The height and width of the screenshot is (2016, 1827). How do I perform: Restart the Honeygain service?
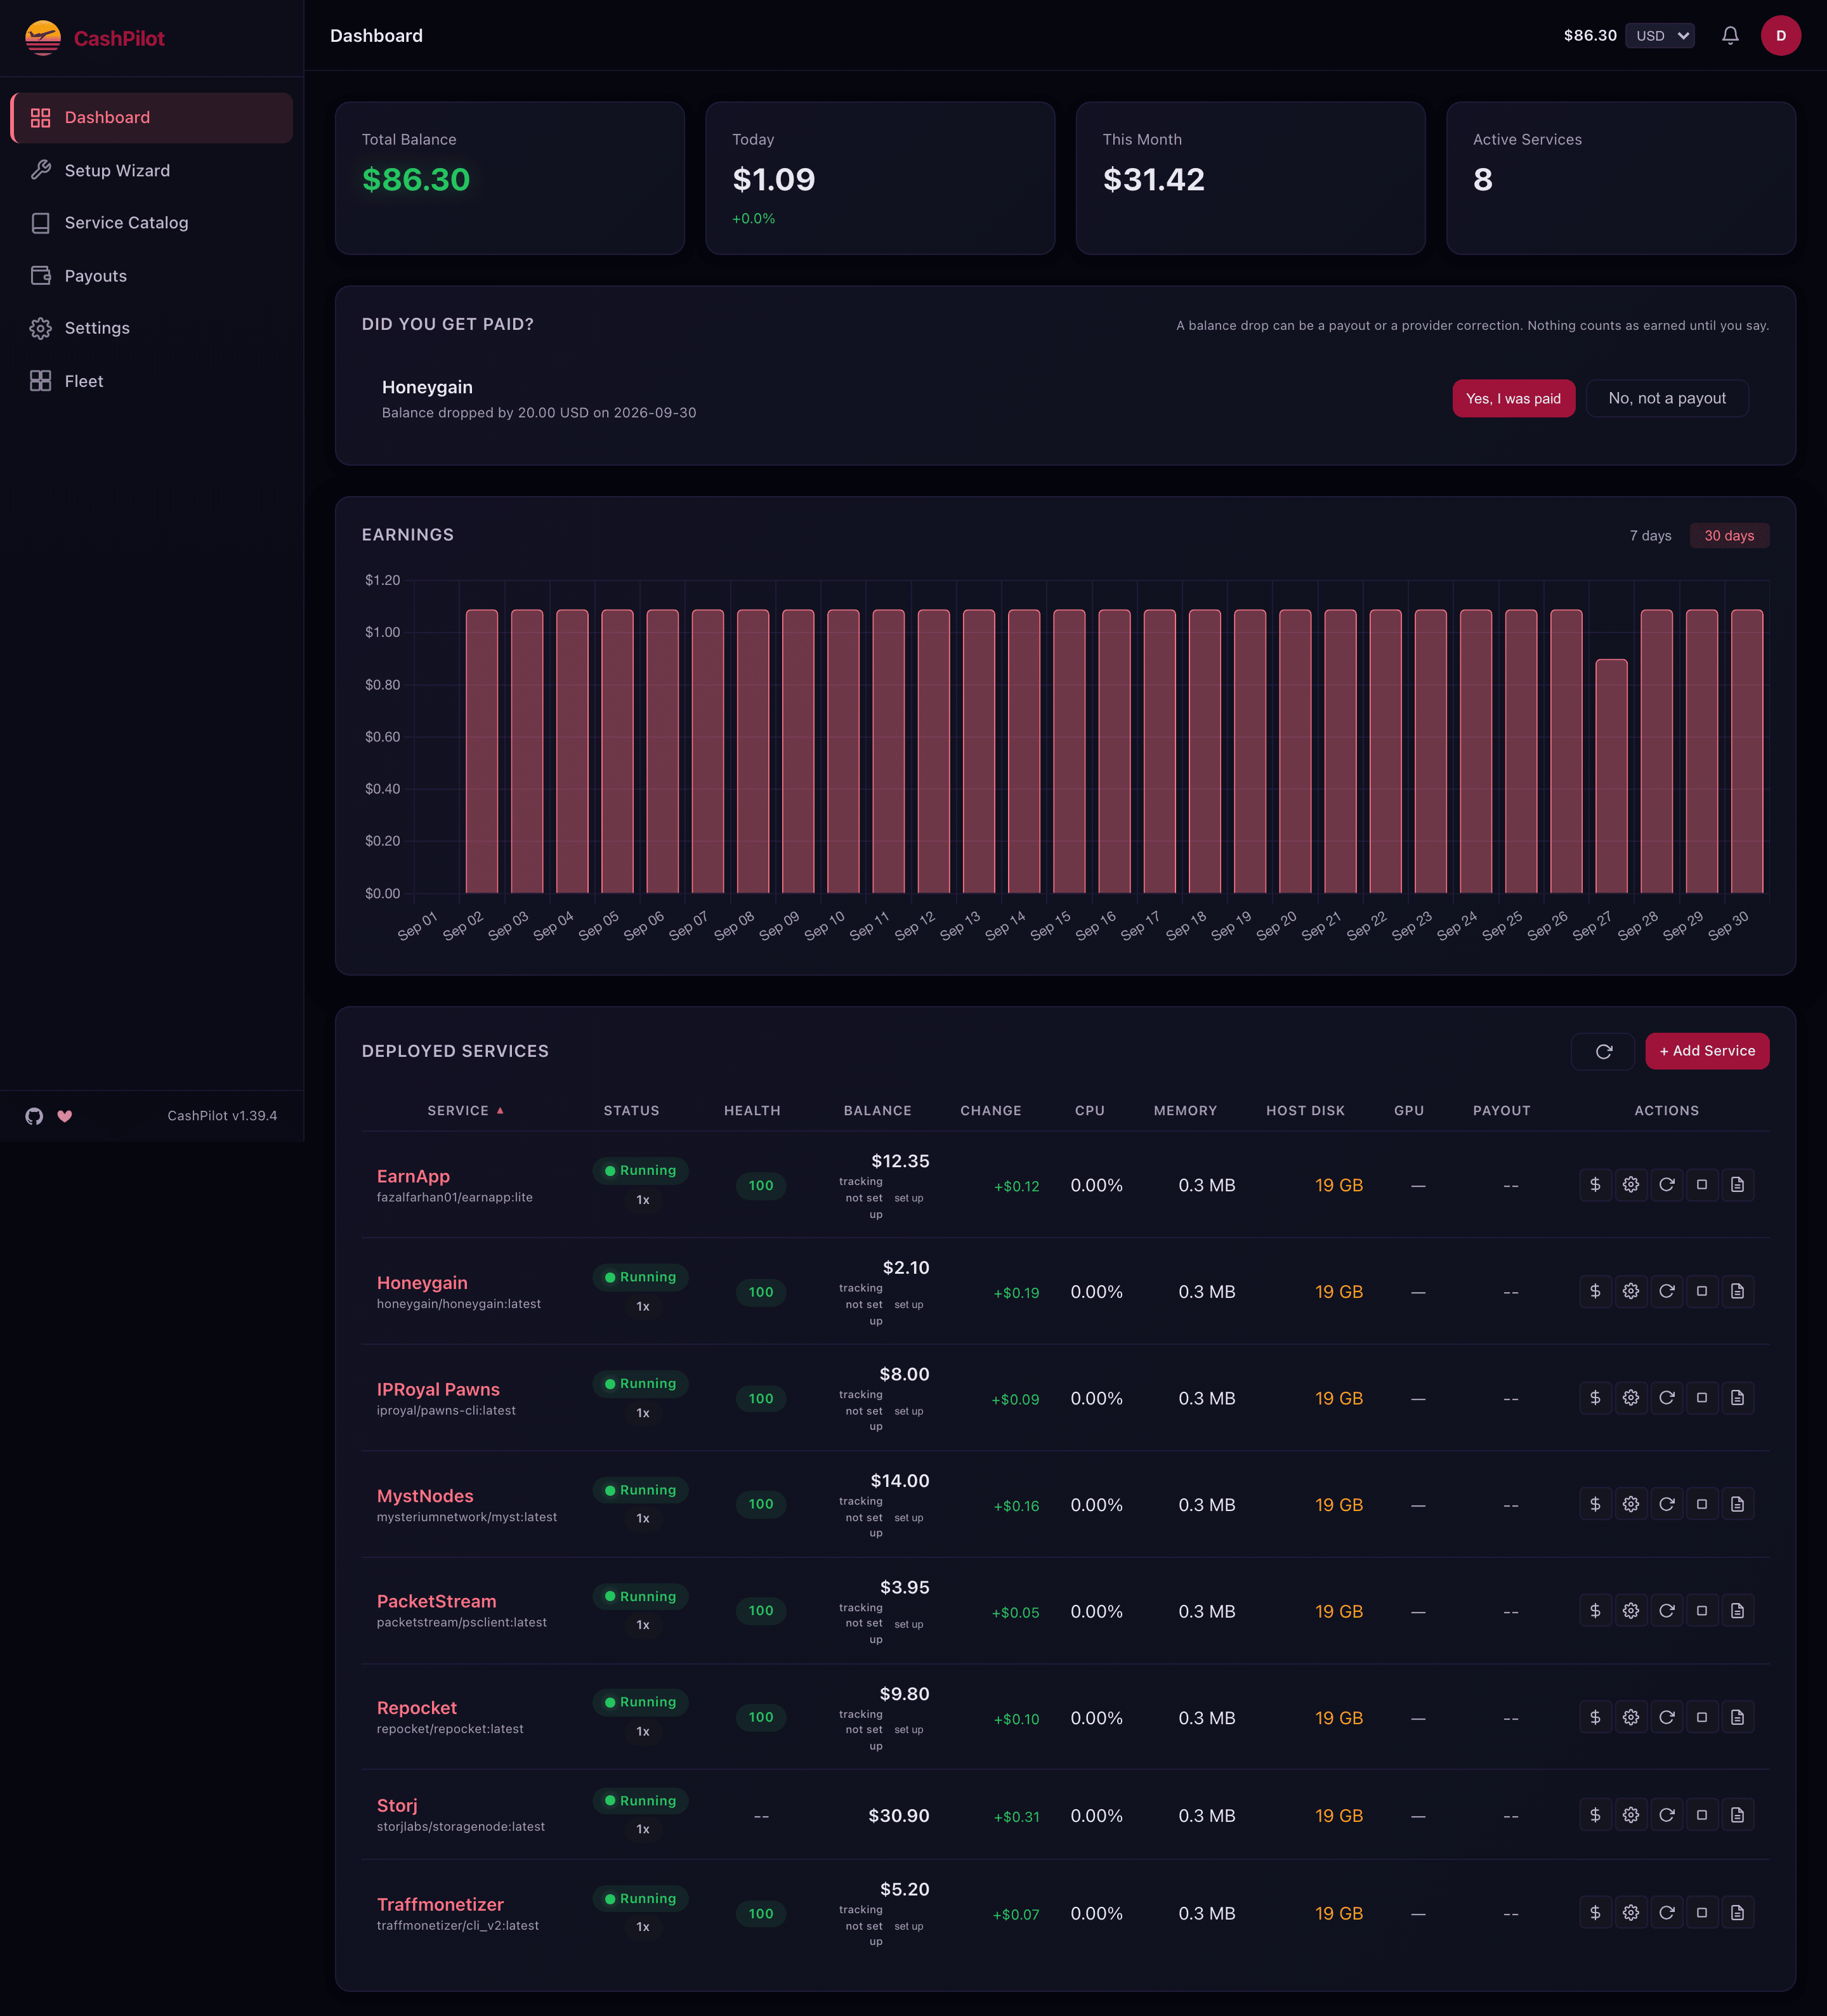[x=1667, y=1291]
